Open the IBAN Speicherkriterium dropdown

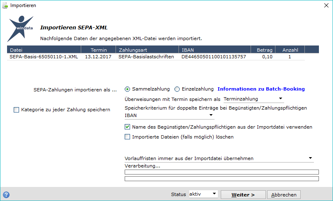169,115
